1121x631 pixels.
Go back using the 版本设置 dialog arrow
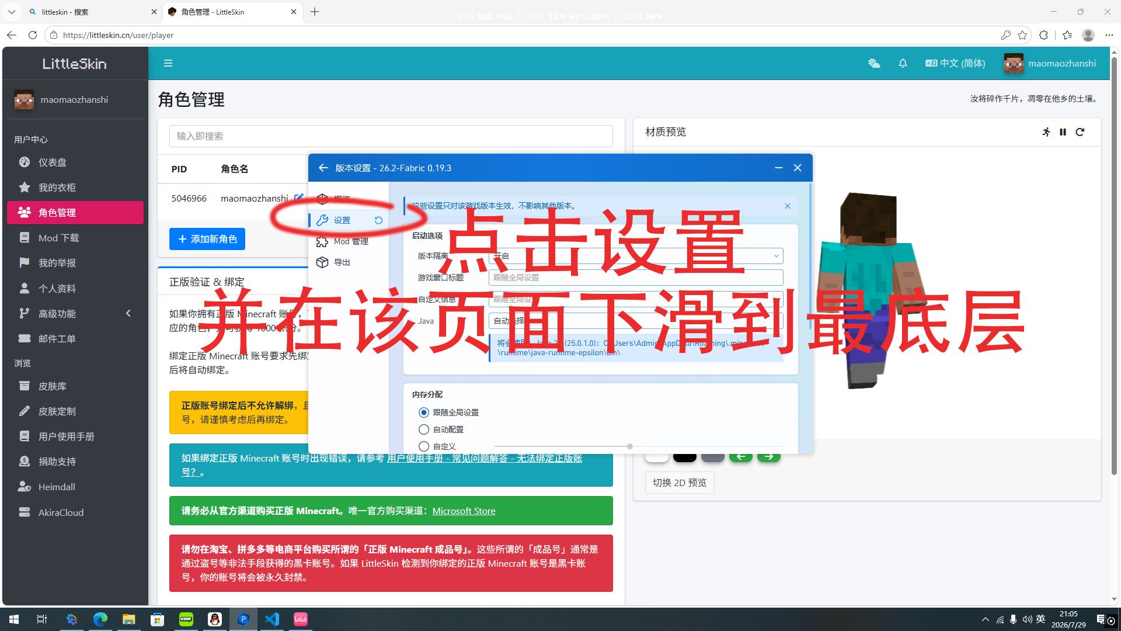tap(323, 168)
